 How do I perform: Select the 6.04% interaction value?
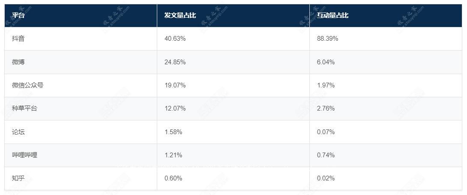click(x=326, y=62)
